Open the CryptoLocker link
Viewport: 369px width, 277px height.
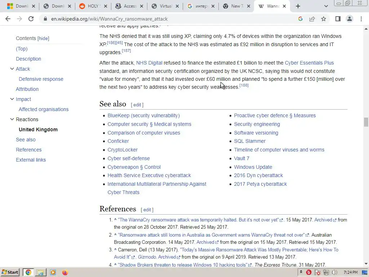pyautogui.click(x=123, y=150)
